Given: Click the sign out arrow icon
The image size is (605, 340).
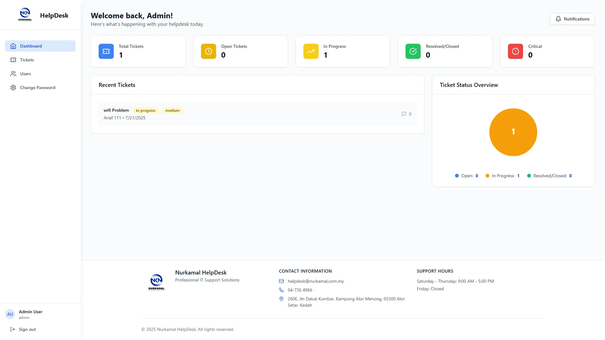Looking at the screenshot, I should [x=13, y=329].
